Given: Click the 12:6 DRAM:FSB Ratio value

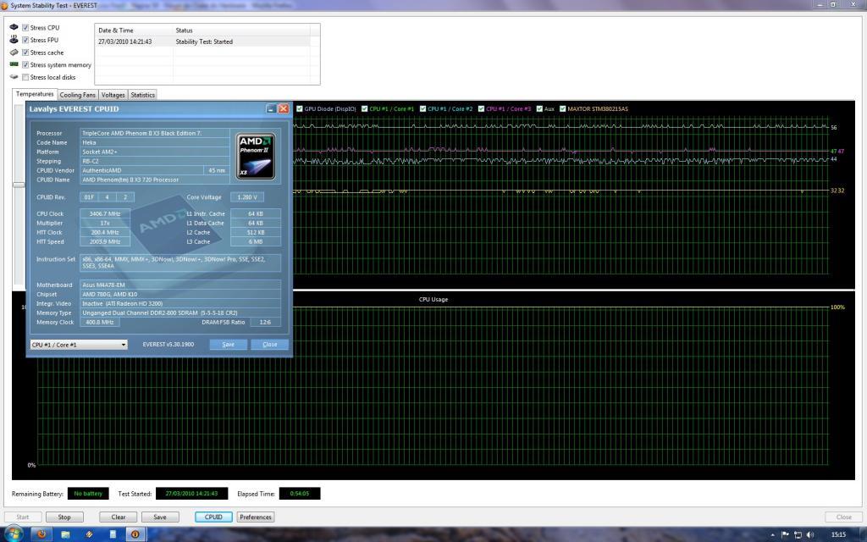Looking at the screenshot, I should pyautogui.click(x=265, y=322).
